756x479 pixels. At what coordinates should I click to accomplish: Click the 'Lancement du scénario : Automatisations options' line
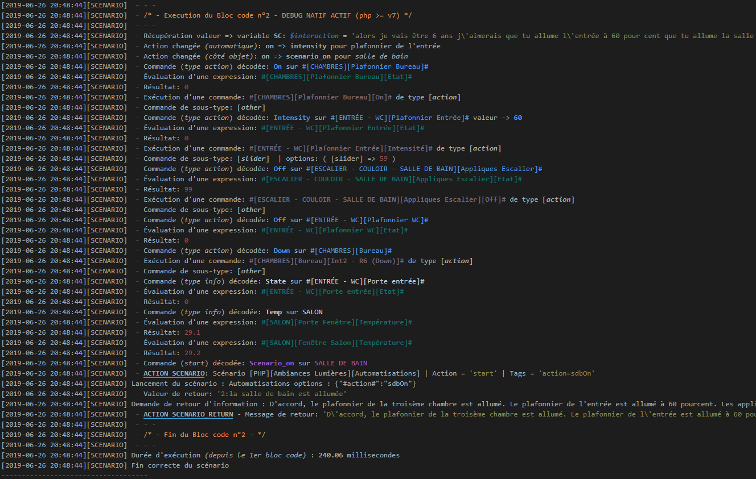[x=274, y=384]
